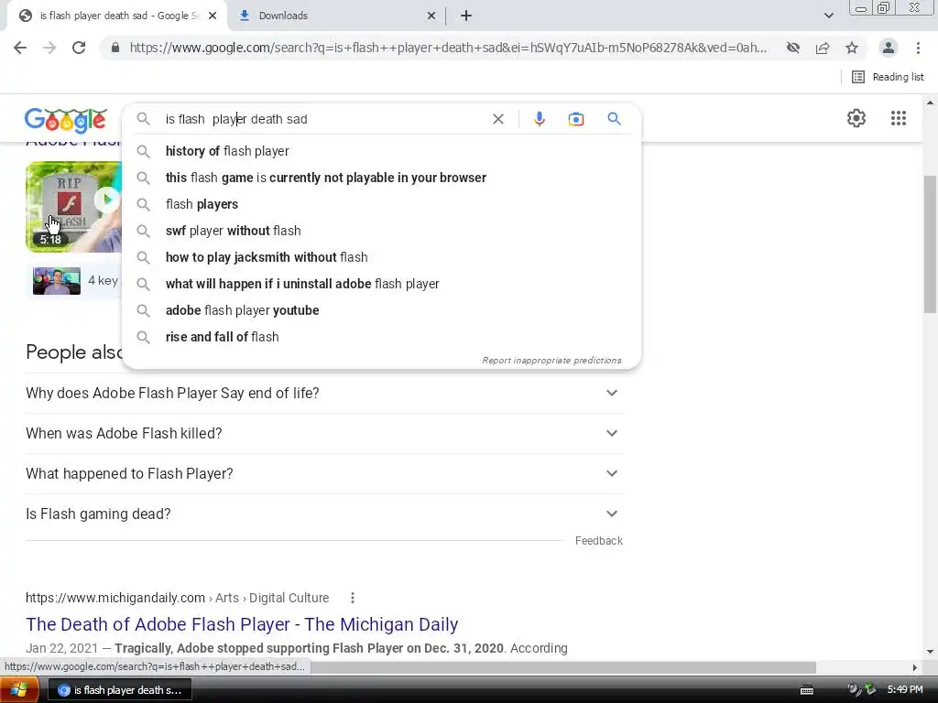Select the 'is flash player death sad' tab
Viewport: 938px width, 703px height.
click(116, 16)
